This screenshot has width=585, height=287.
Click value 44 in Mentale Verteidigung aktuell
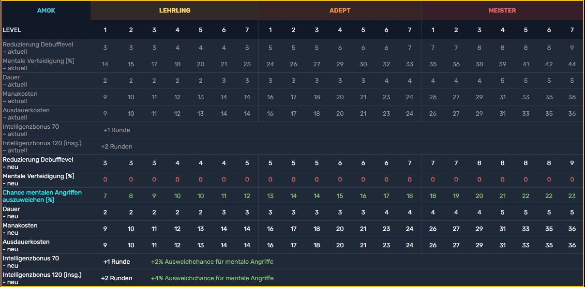pyautogui.click(x=572, y=64)
